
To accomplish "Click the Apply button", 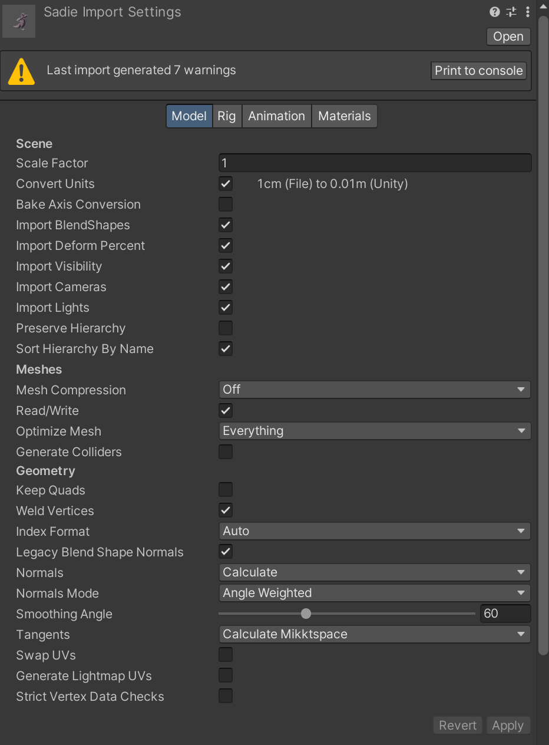I will pyautogui.click(x=508, y=726).
